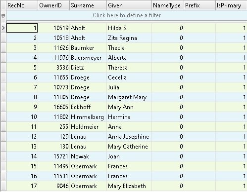247x192 pixels.
Task: Sort by the OwnerID column header
Action: click(54, 5)
